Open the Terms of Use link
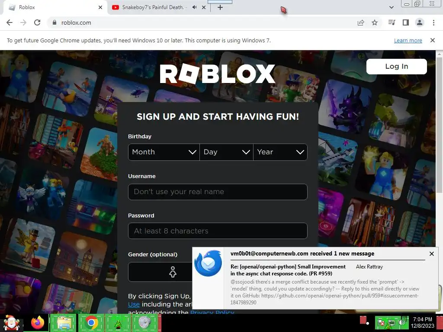The width and height of the screenshot is (443, 332). [134, 304]
